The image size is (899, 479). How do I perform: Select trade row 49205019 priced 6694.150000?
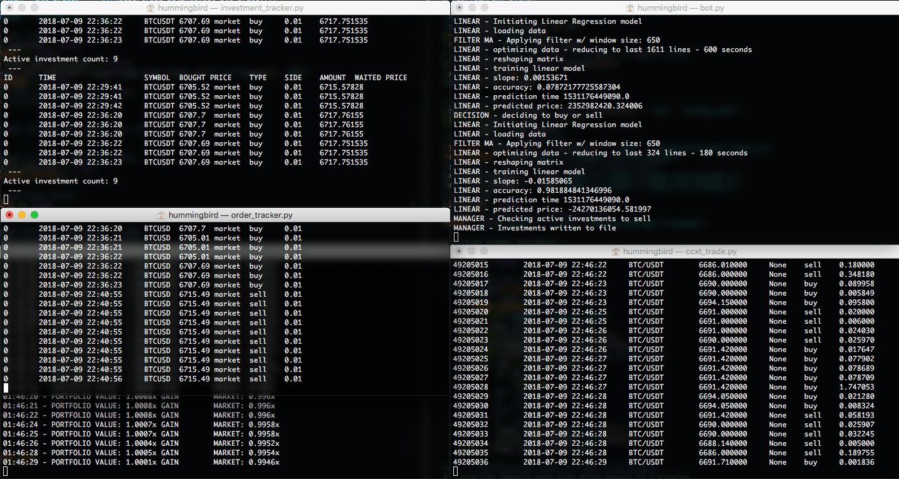click(664, 302)
